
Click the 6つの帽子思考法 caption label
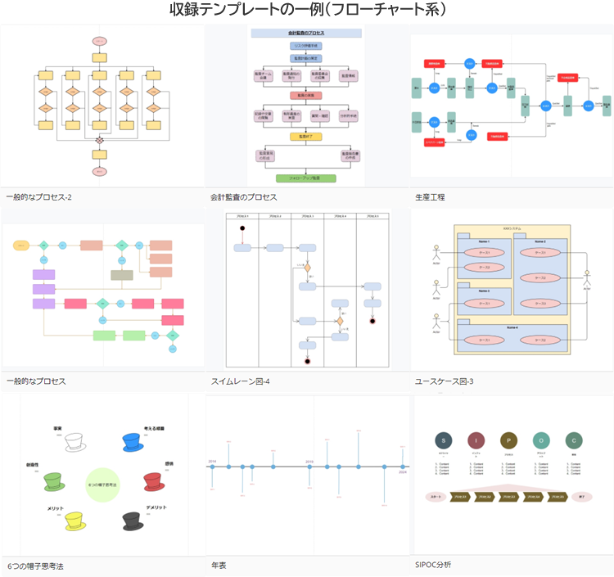click(35, 566)
